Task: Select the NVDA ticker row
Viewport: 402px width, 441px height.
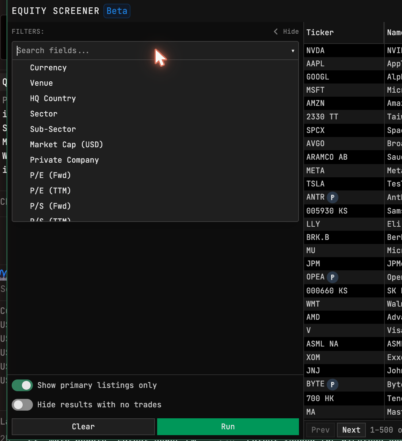Action: 344,51
